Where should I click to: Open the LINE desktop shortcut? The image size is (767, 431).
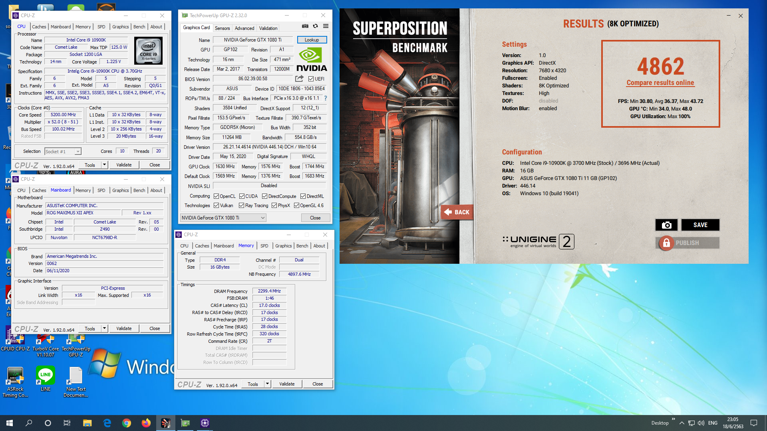point(46,379)
